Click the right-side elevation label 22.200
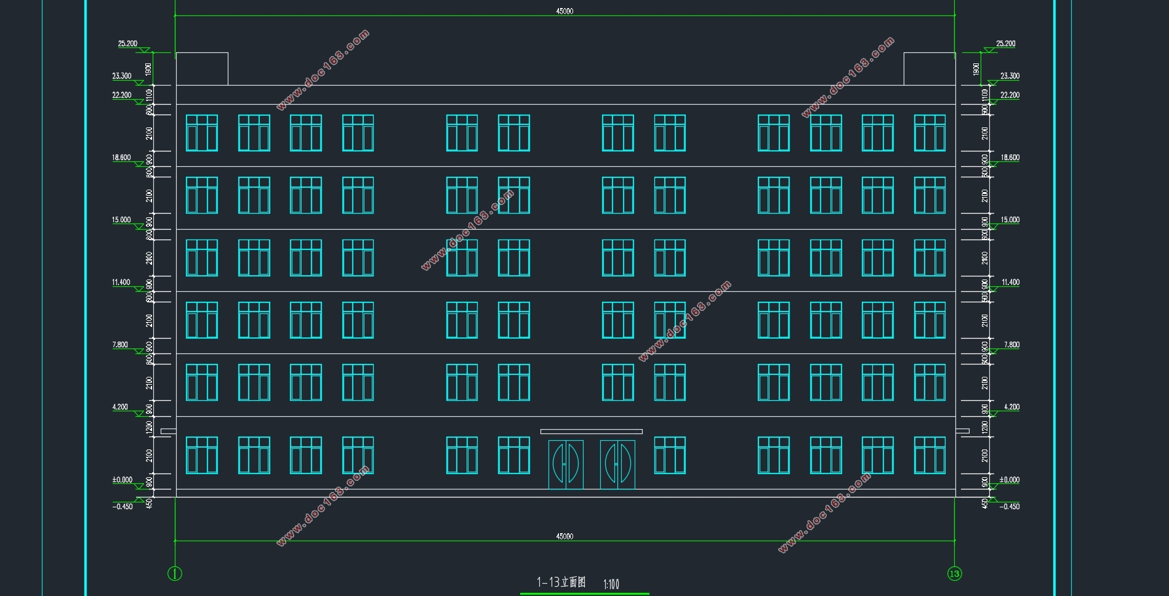The width and height of the screenshot is (1169, 596). 1010,95
